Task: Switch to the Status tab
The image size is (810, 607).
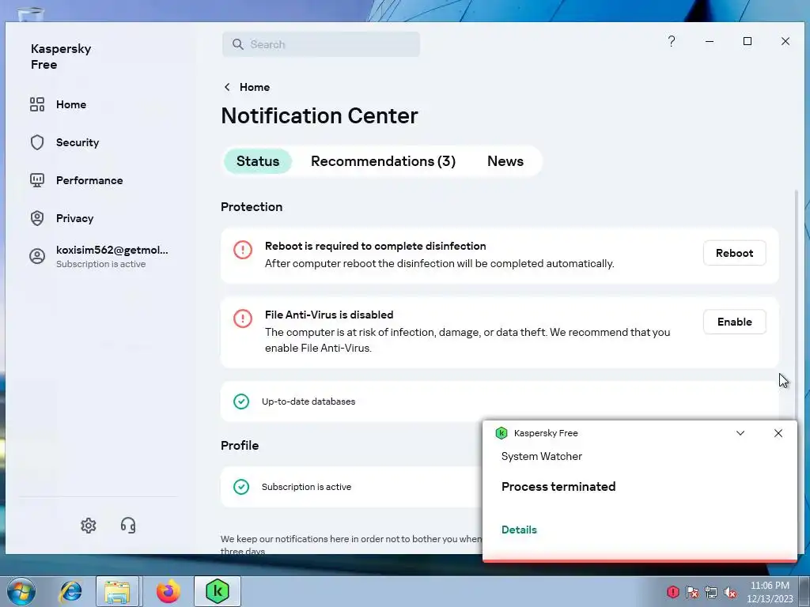Action: point(258,161)
